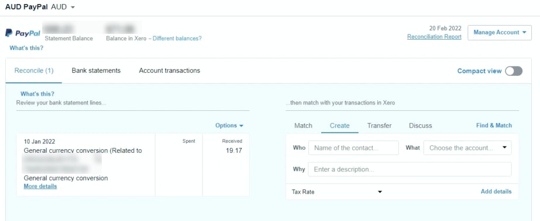
Task: Click the Find & Match link
Action: (494, 125)
